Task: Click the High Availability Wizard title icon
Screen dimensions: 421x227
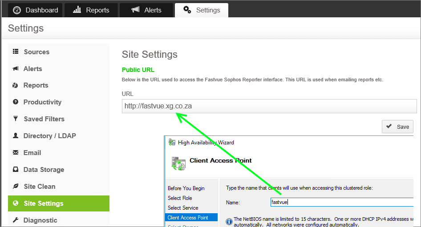Action: point(172,142)
